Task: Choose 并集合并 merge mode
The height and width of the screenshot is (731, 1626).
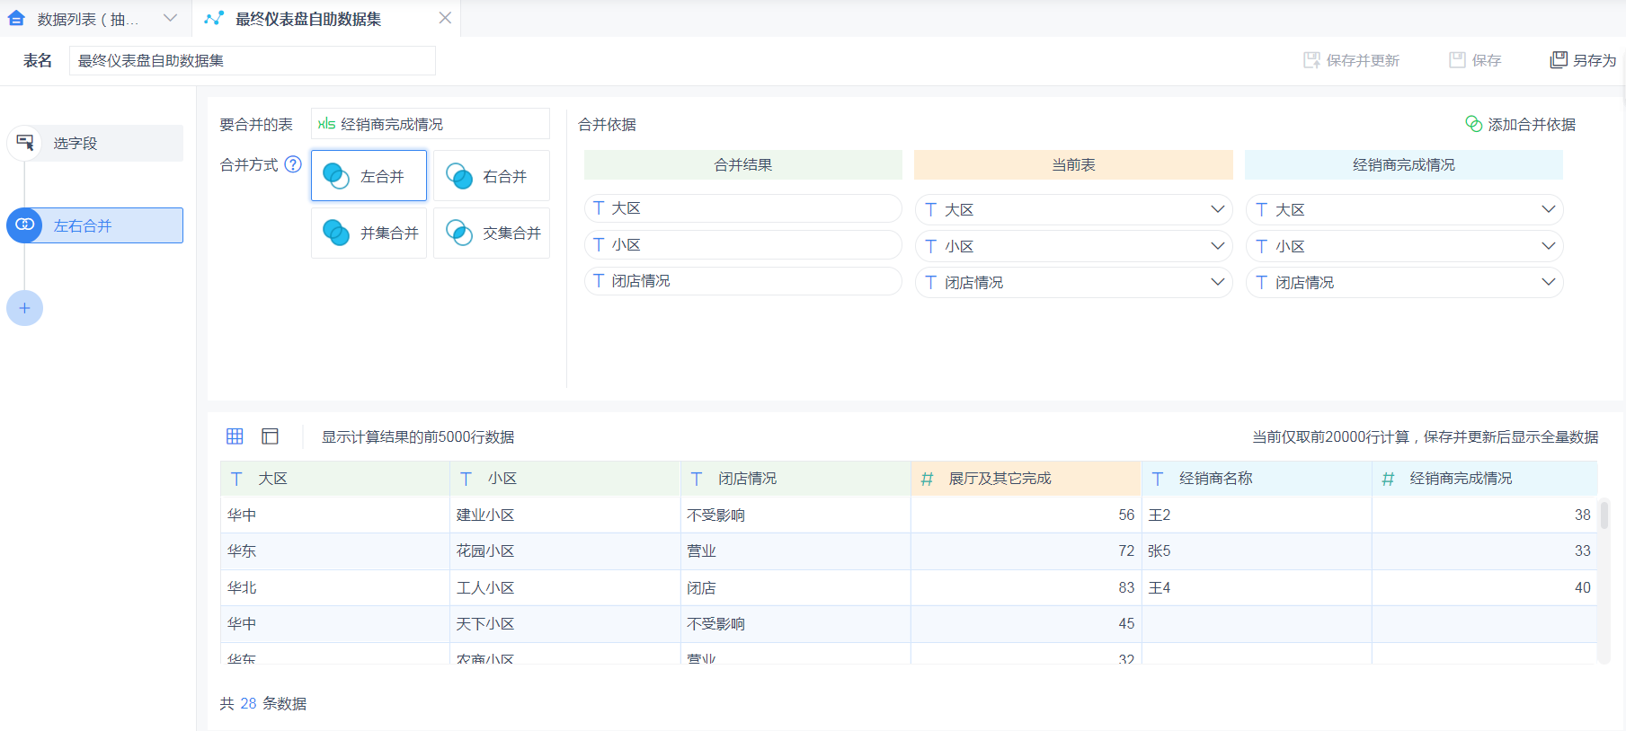Action: [369, 233]
